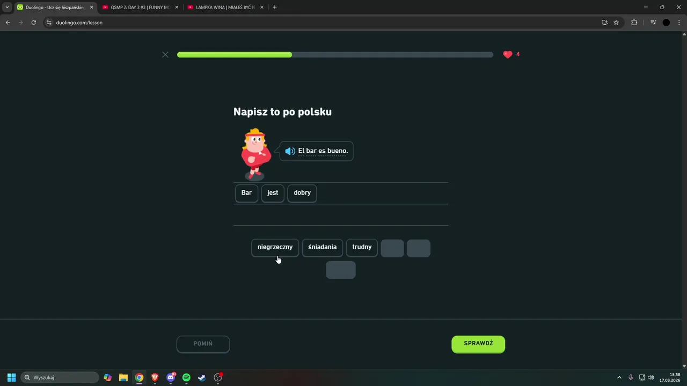Open the Chrome profile avatar
This screenshot has height=386, width=687.
(x=666, y=23)
